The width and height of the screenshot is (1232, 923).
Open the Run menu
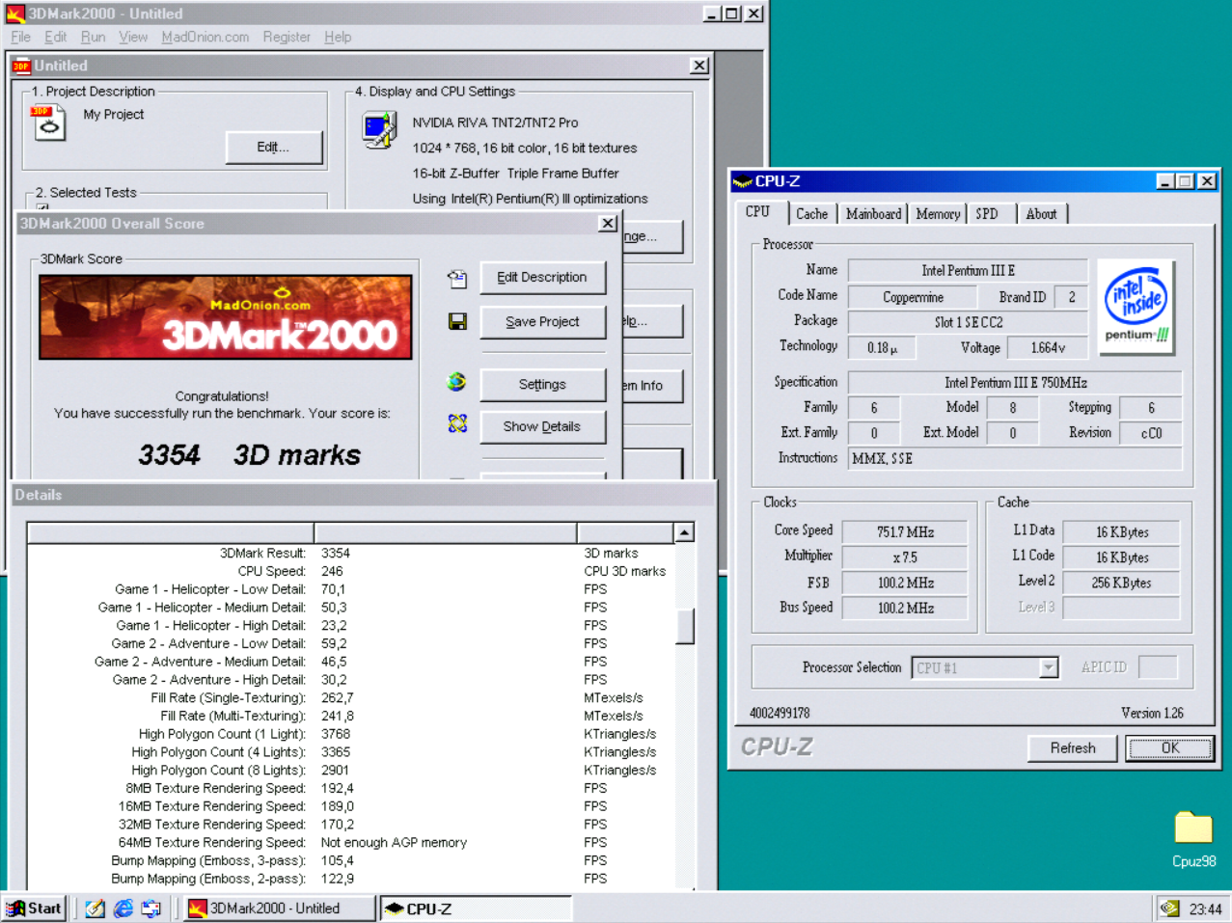pyautogui.click(x=93, y=37)
